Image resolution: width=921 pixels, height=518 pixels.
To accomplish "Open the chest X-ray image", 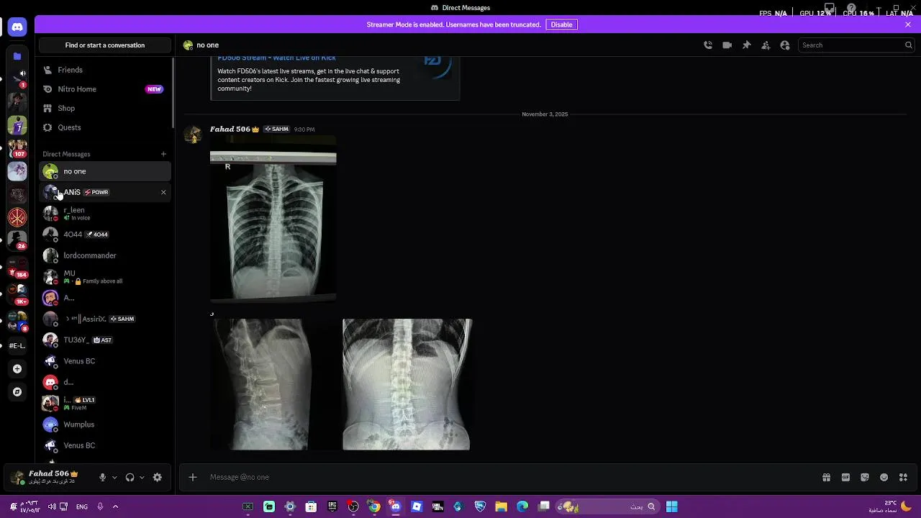I will tap(273, 218).
